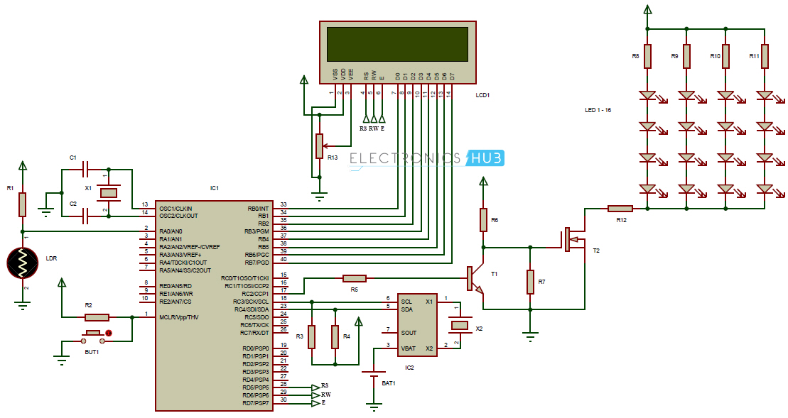Click the LCD1 label text

tap(482, 95)
